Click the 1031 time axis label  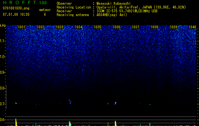point(22,27)
